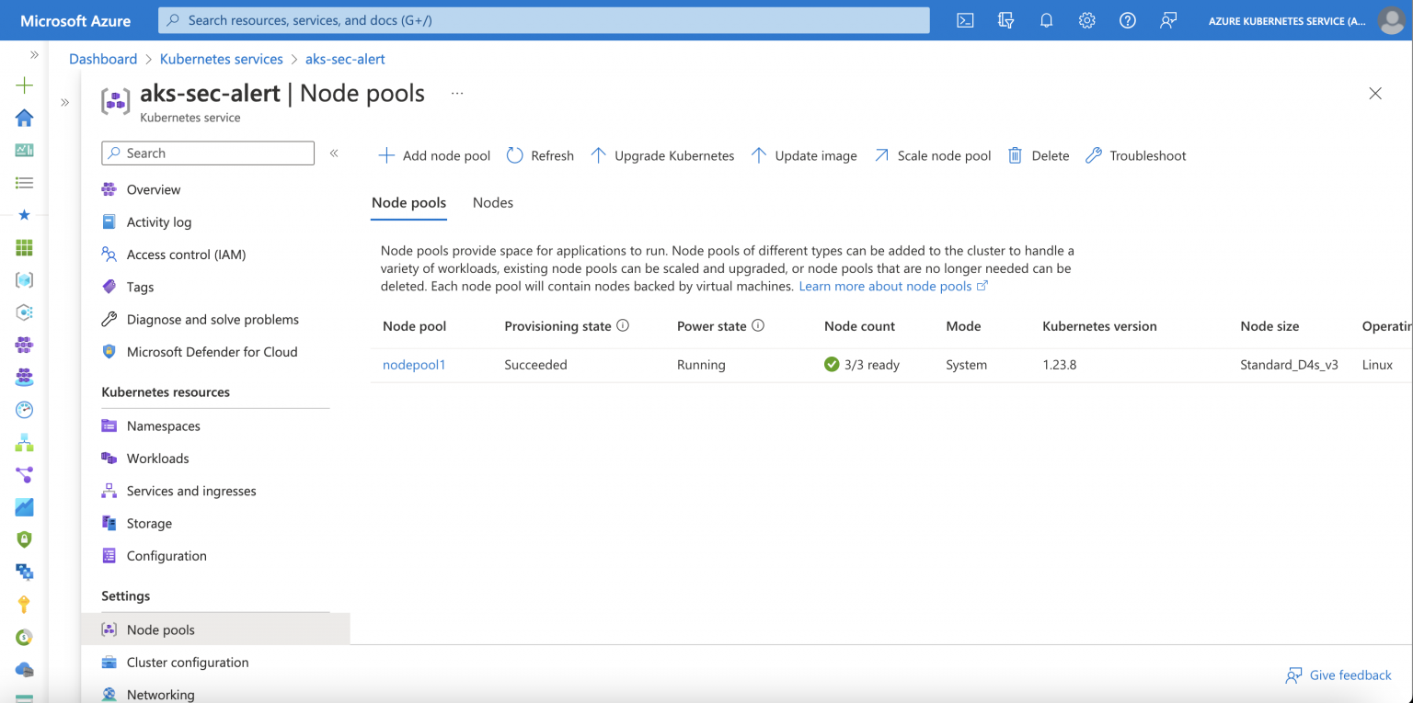Navigate Home via the sidebar house icon
1413x703 pixels.
pyautogui.click(x=23, y=118)
